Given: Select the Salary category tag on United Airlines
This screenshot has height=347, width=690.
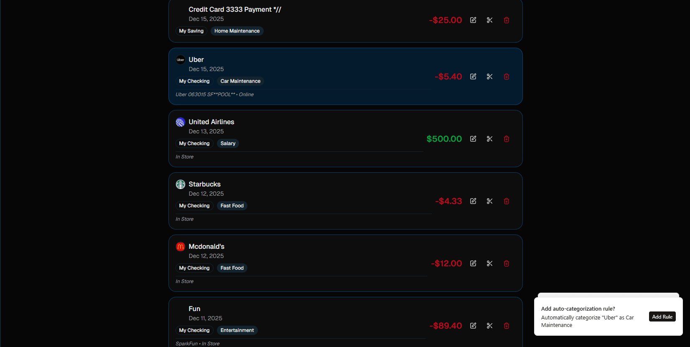Looking at the screenshot, I should (227, 143).
